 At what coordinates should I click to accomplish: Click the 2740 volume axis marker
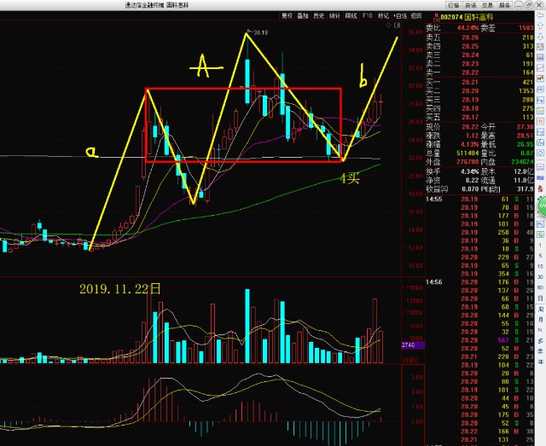pyautogui.click(x=412, y=345)
